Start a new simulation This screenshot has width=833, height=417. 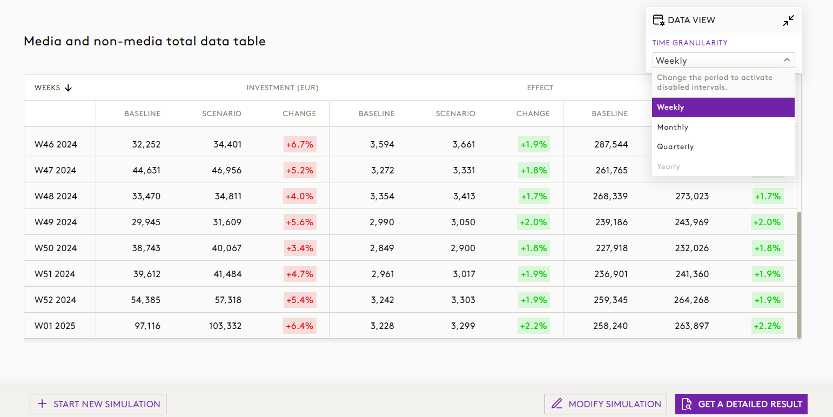(98, 404)
